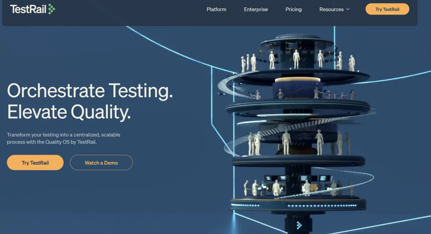Screen dimensions: 431x234
Task: Click Try TestRail button in header
Action: 387,9
